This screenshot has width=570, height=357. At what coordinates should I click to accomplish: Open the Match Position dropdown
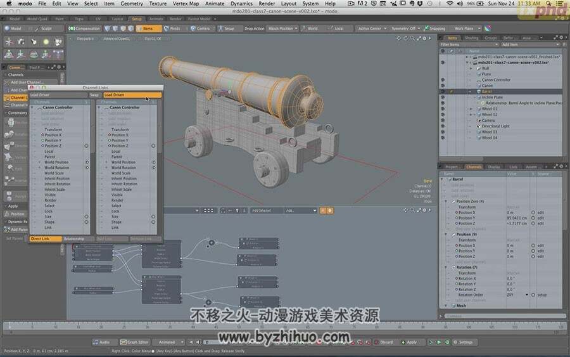(x=283, y=29)
